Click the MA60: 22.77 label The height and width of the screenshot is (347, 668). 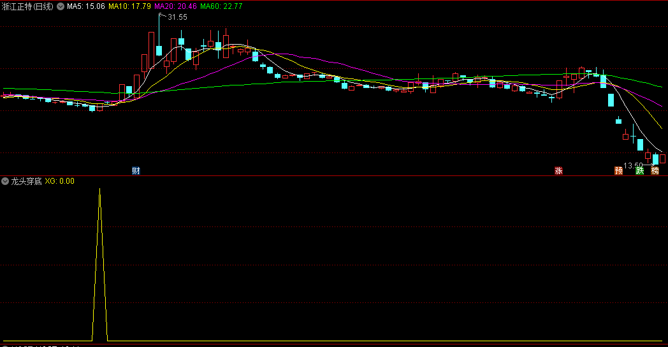(x=221, y=6)
